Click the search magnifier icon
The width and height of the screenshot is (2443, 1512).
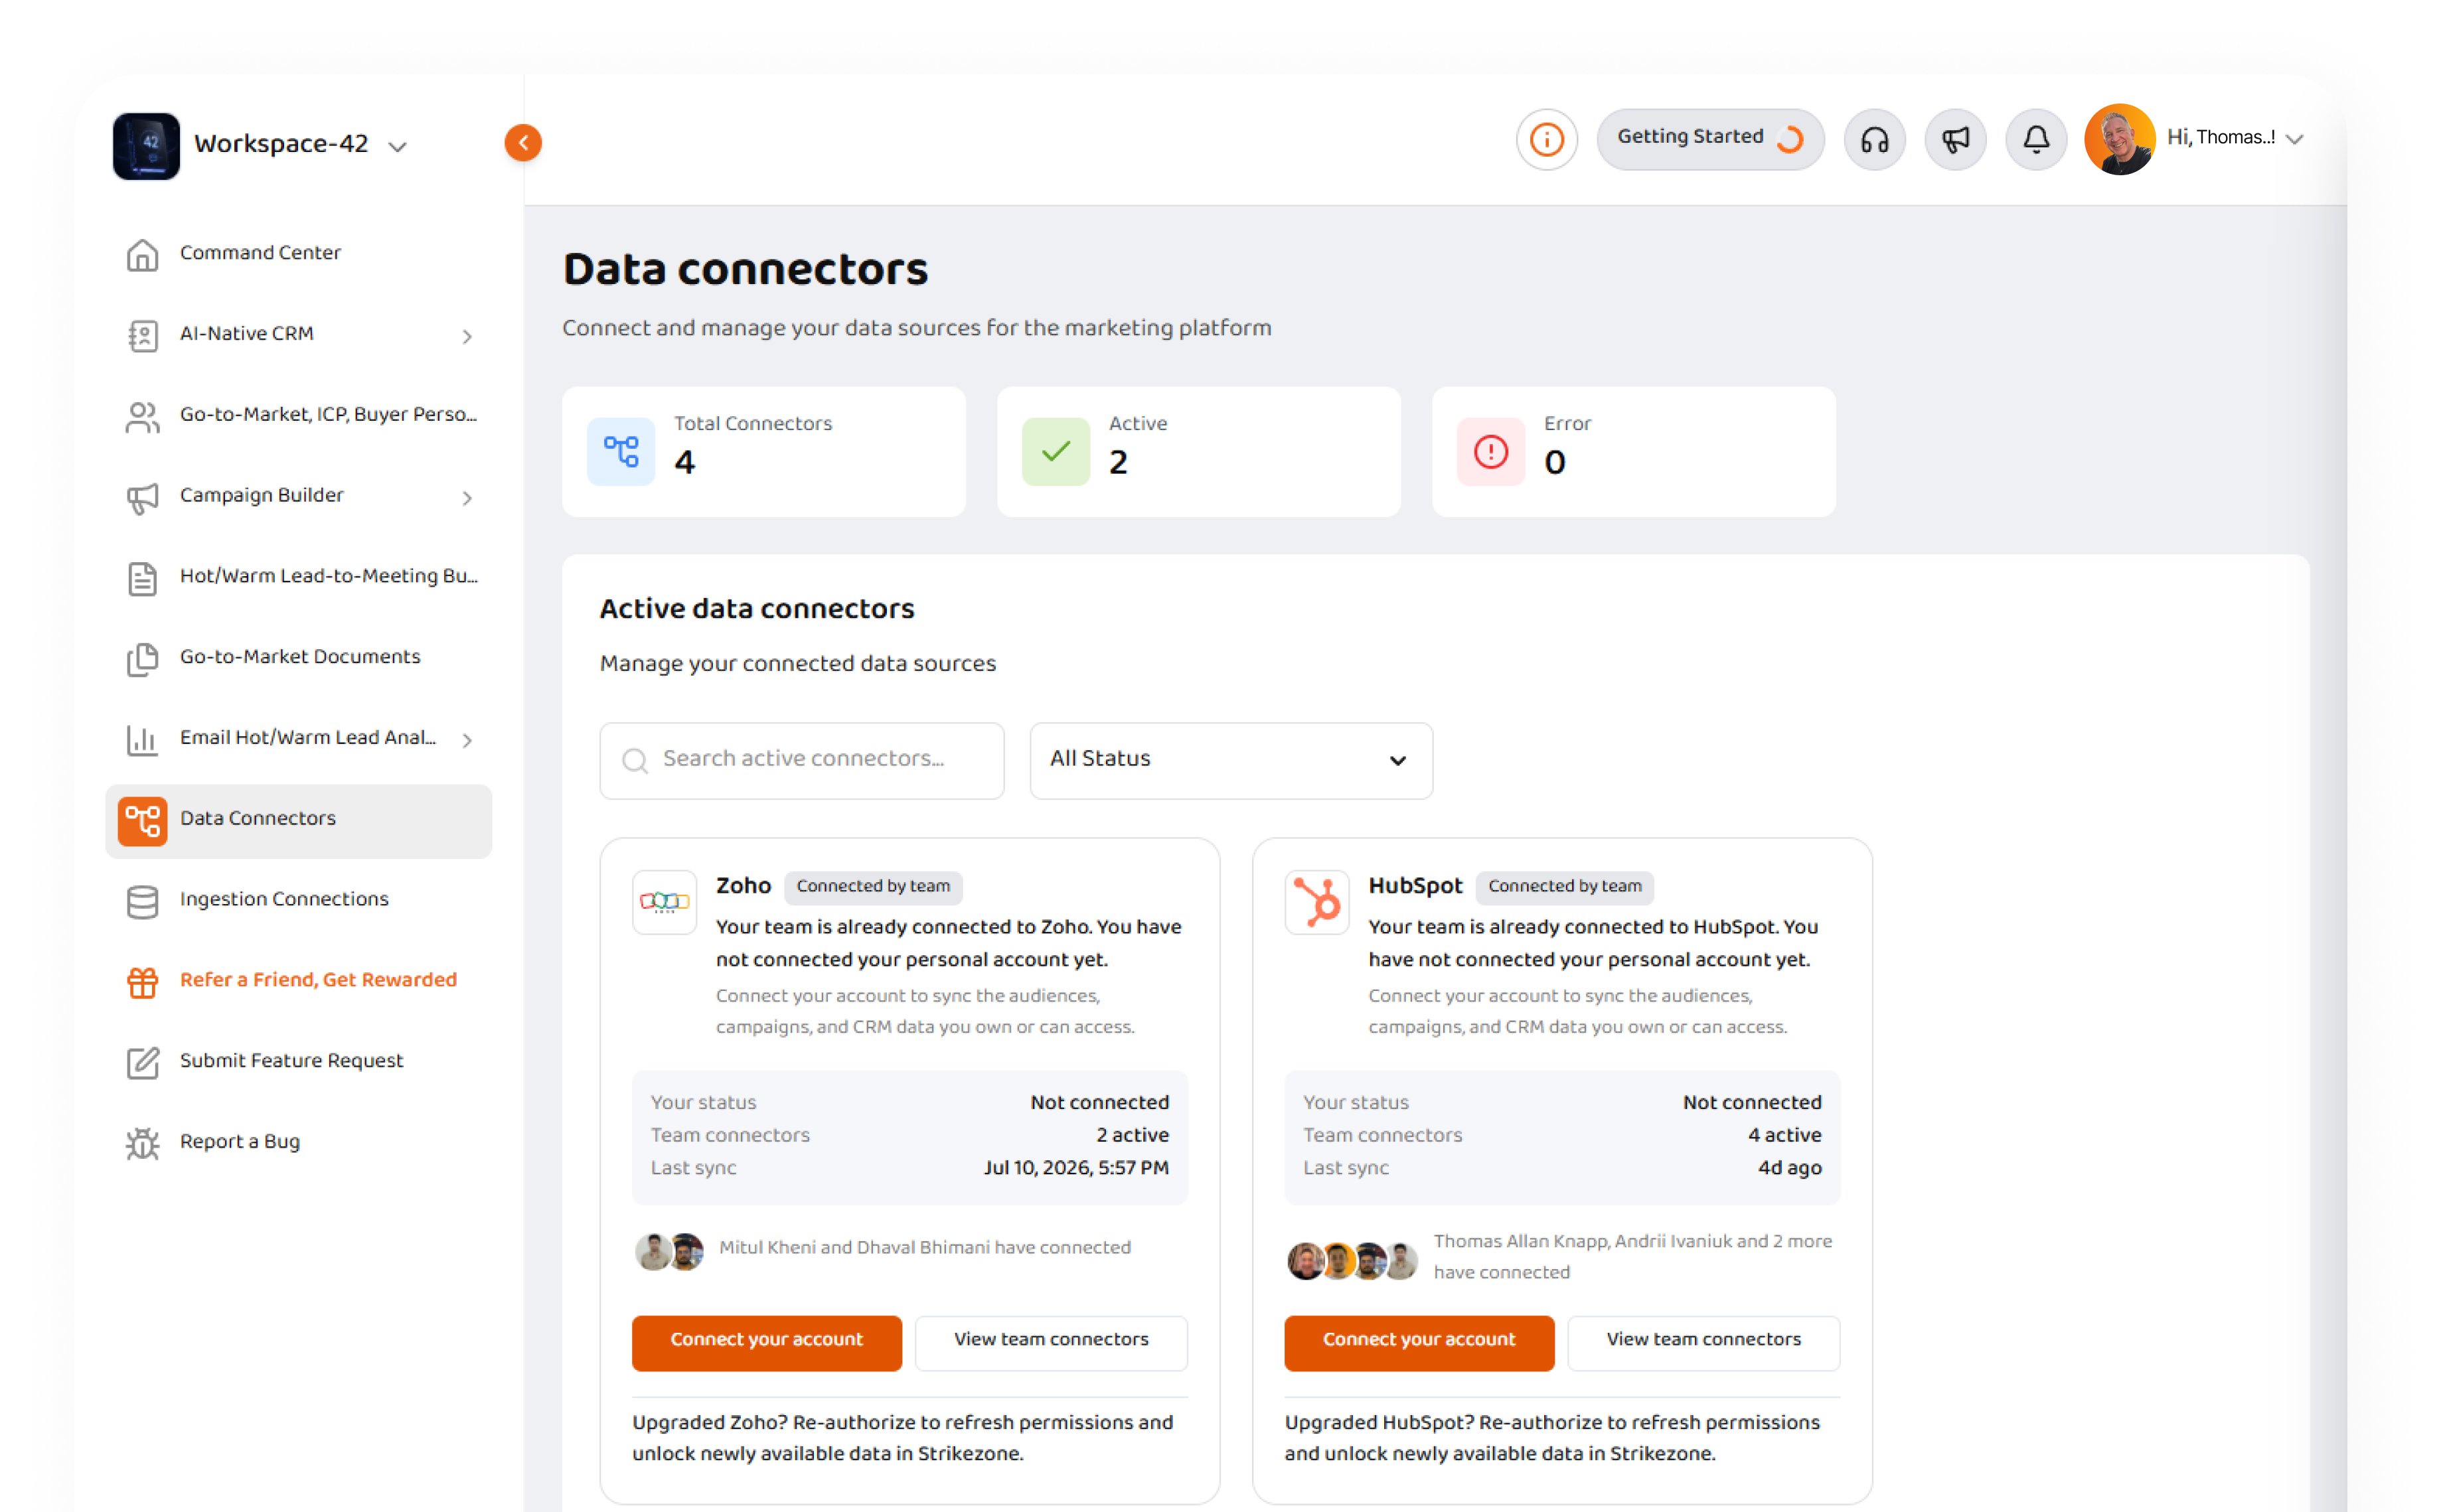coord(634,761)
